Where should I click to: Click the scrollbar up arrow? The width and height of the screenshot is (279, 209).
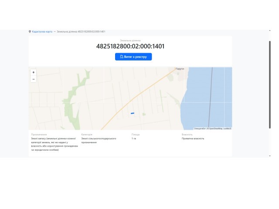coord(270,31)
